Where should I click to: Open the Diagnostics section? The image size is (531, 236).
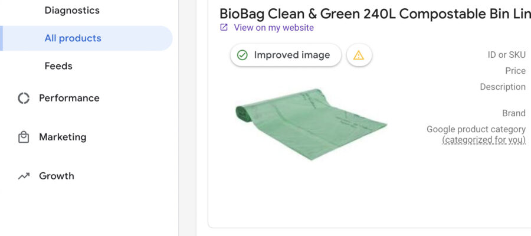72,11
